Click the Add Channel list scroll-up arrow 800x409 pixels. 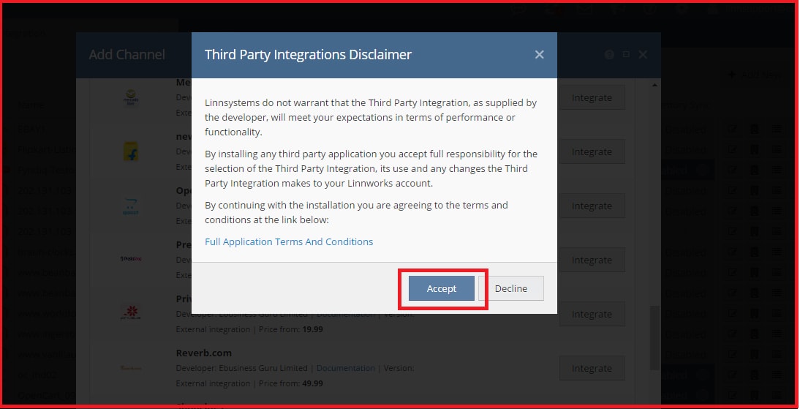click(654, 86)
